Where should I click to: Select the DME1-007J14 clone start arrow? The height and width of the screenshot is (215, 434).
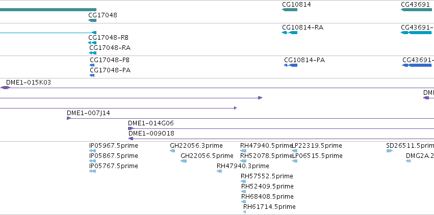[69, 118]
